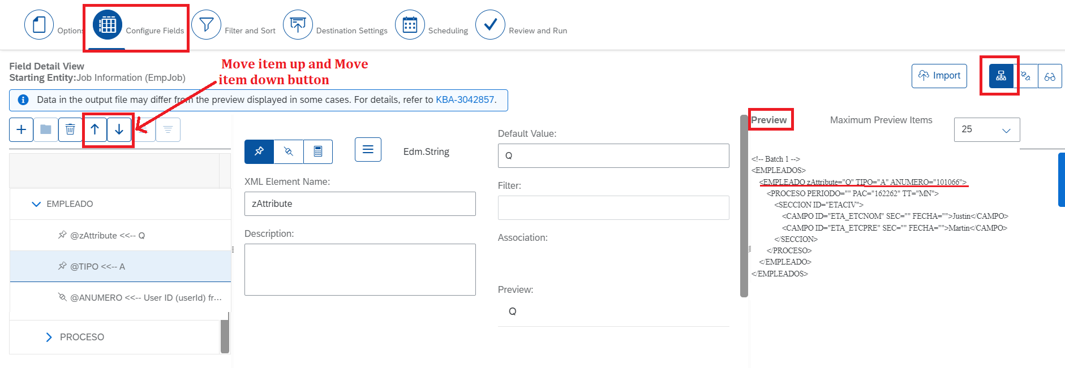Click the SECCION ID="ETACIV" preview line
Image resolution: width=1065 pixels, height=368 pixels.
coord(819,205)
